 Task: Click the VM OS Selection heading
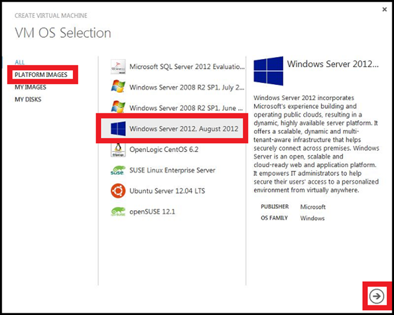point(63,33)
